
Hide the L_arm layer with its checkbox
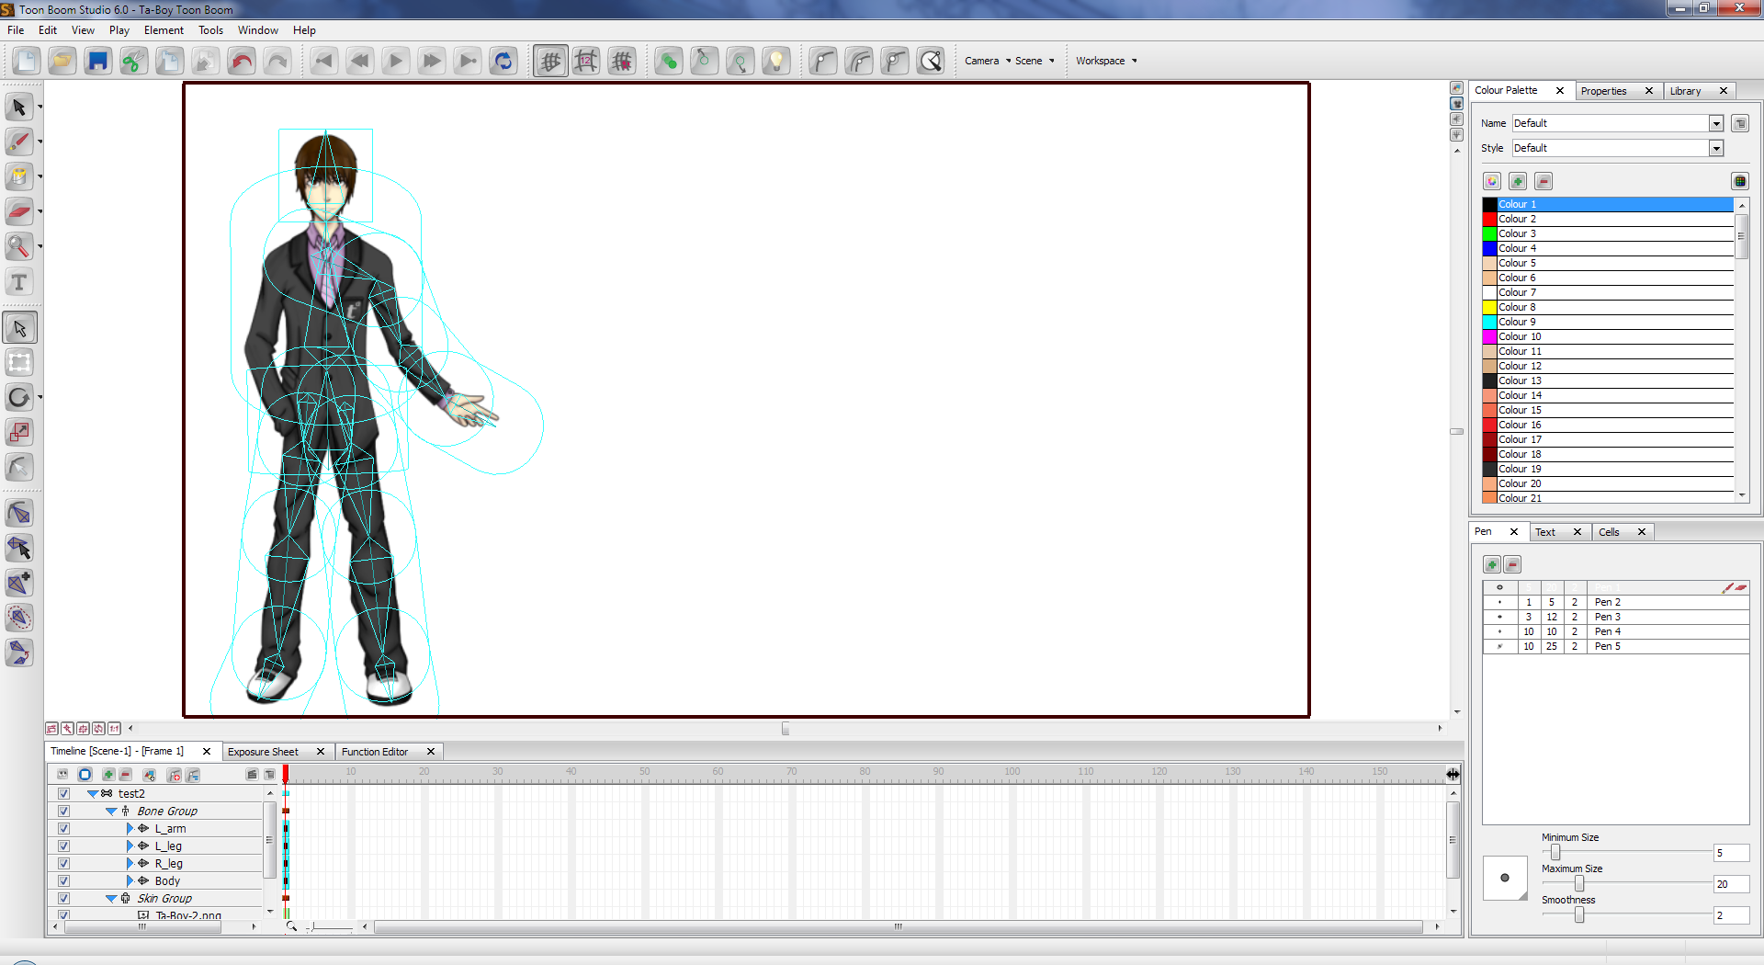point(63,828)
